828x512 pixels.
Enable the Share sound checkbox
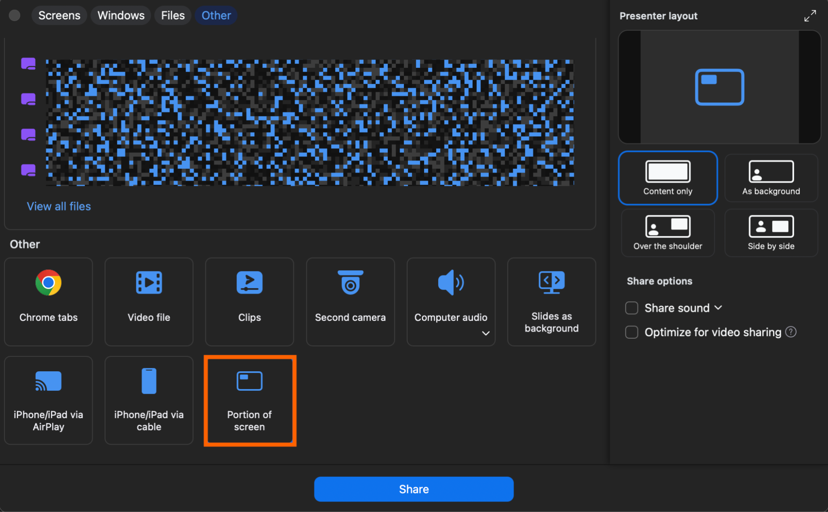click(x=631, y=308)
